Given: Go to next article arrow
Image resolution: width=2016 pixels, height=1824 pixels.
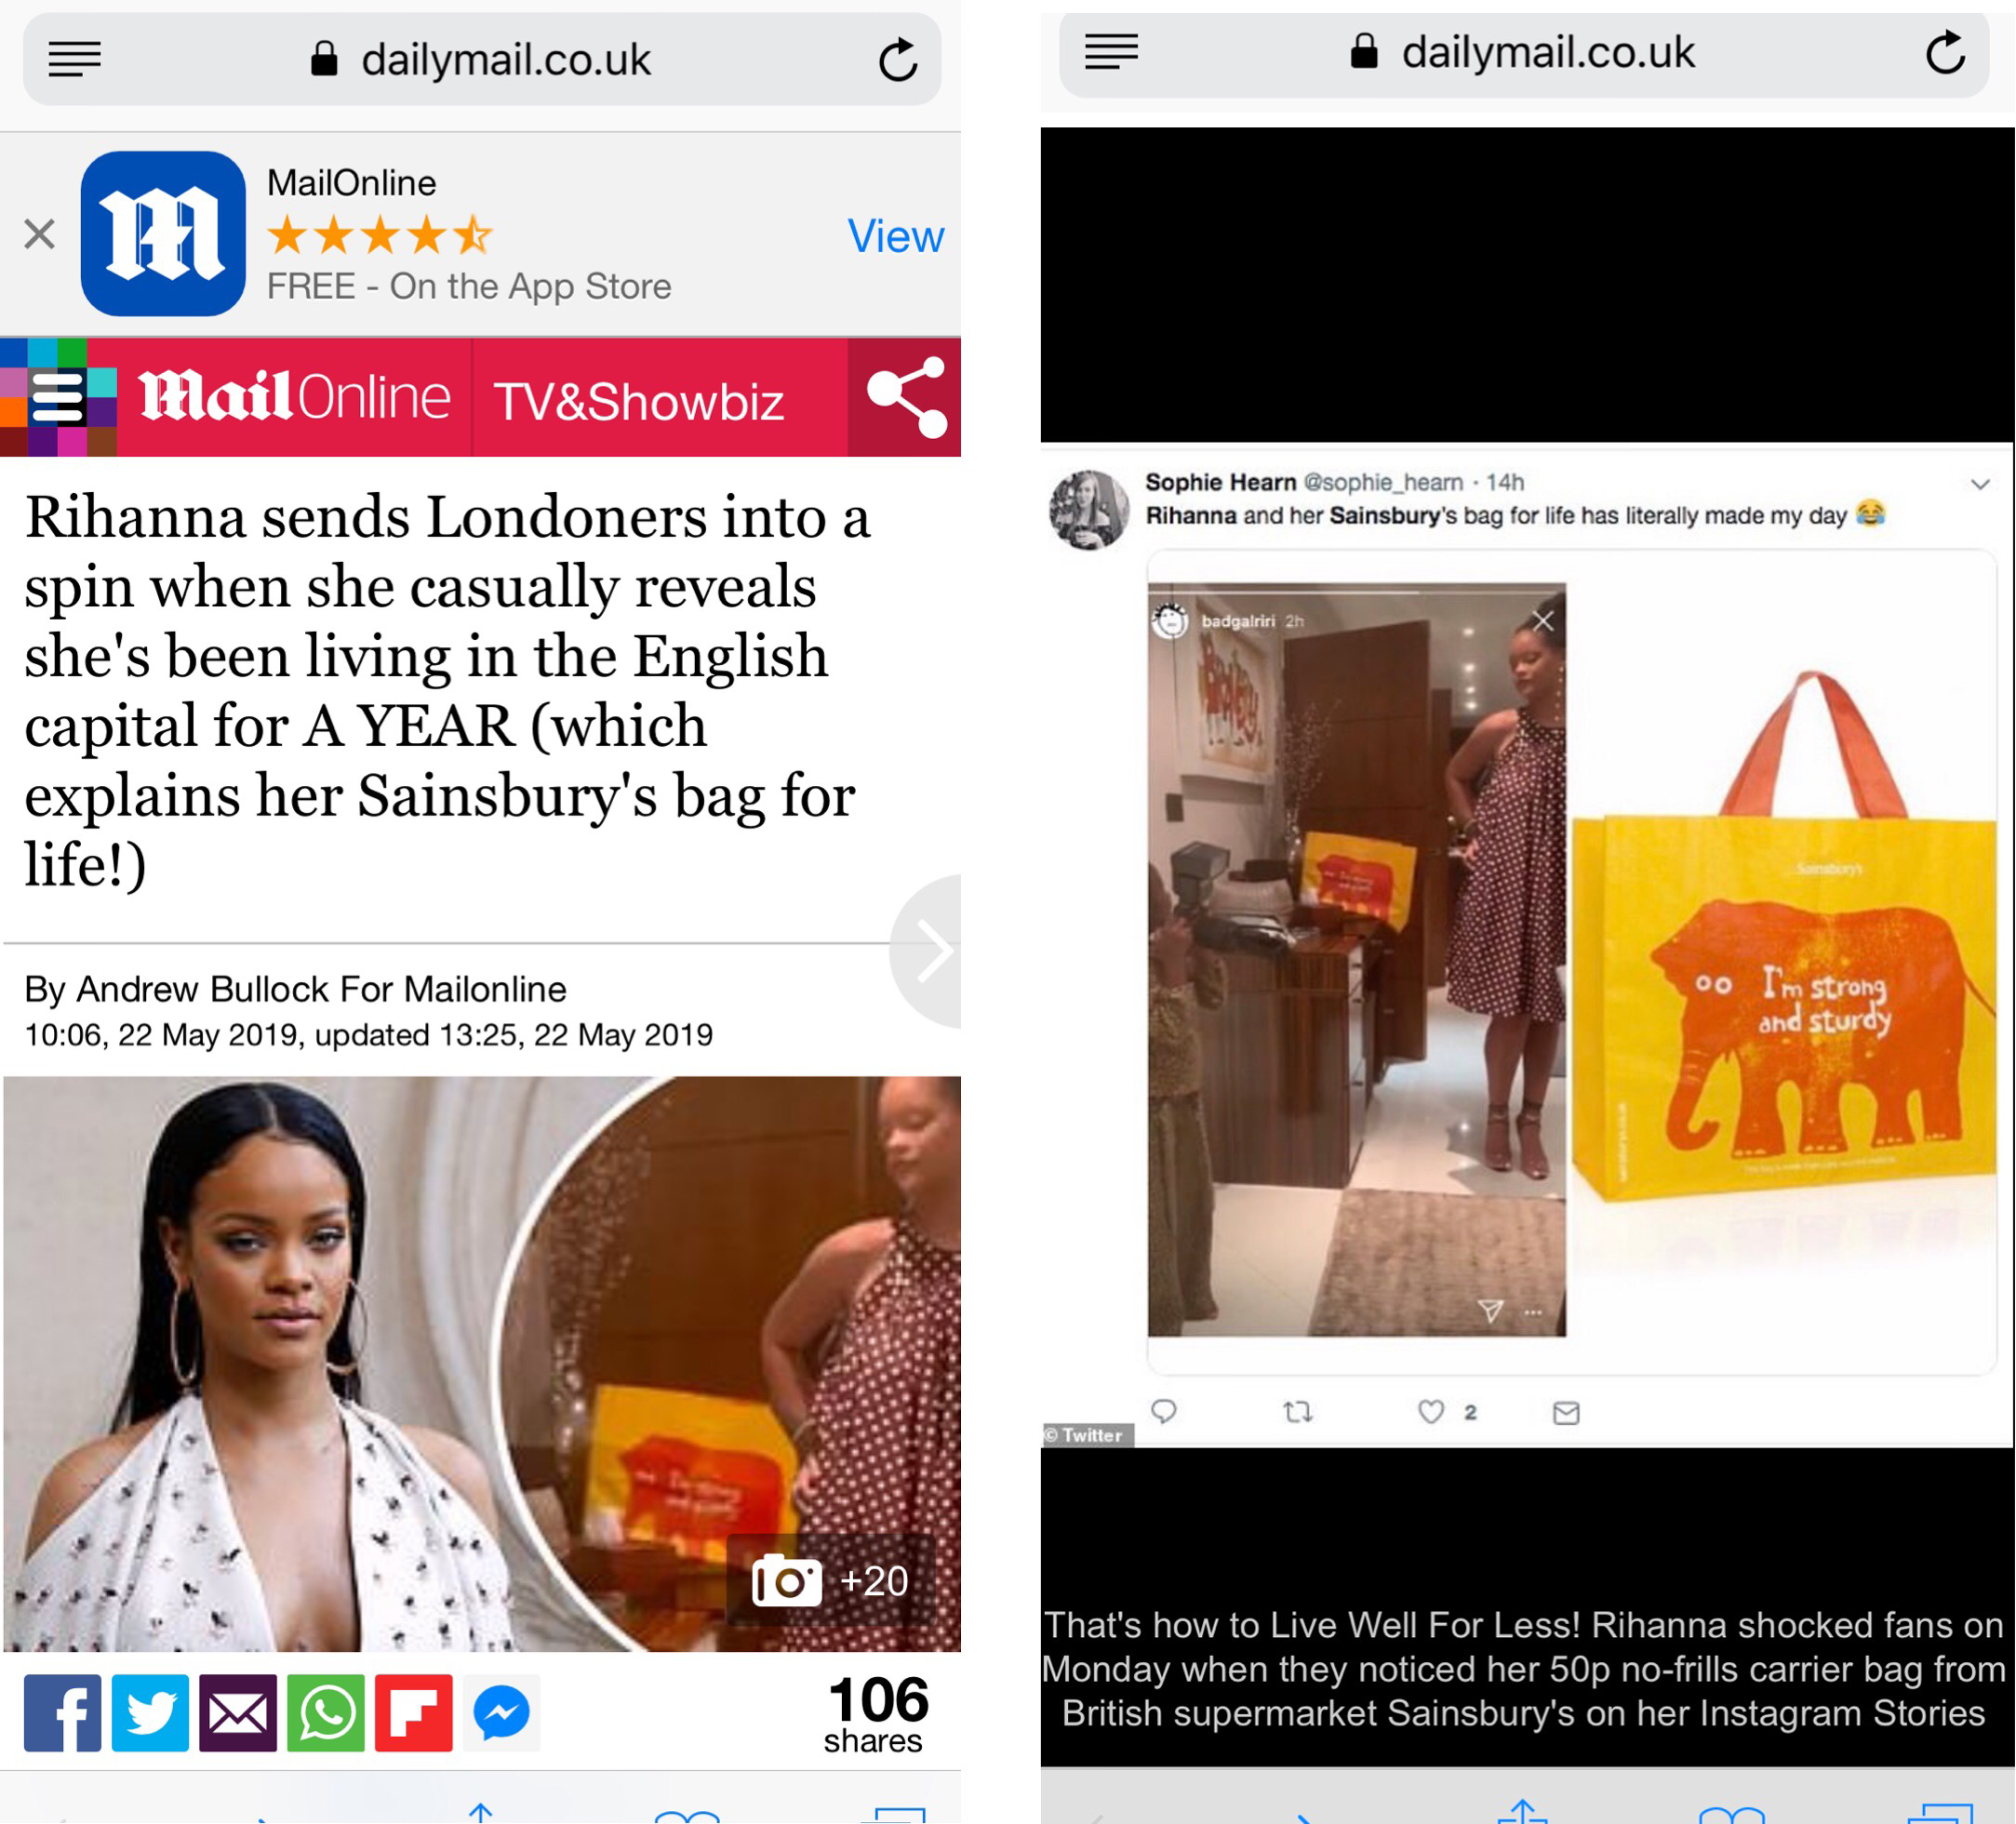Looking at the screenshot, I should click(x=930, y=950).
